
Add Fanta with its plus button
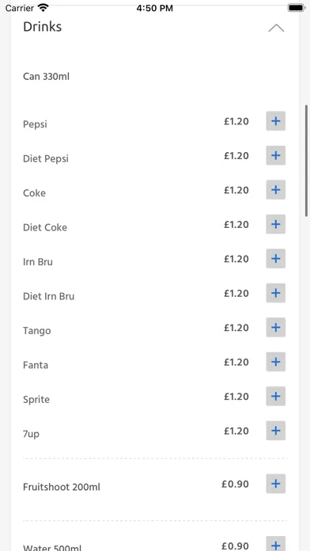[x=275, y=362]
